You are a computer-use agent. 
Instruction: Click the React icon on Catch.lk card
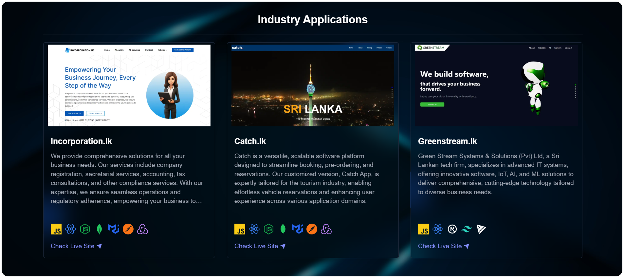point(254,229)
